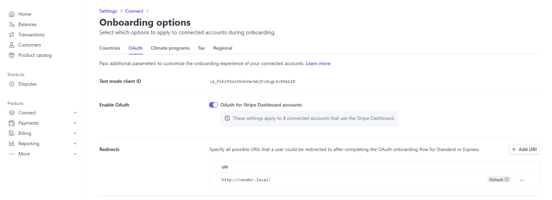Screen dimensions: 552x200
Task: Expand the Connect products chevron
Action: [x=75, y=113]
